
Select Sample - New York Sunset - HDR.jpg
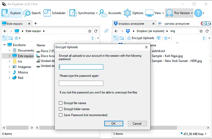[x=177, y=61]
